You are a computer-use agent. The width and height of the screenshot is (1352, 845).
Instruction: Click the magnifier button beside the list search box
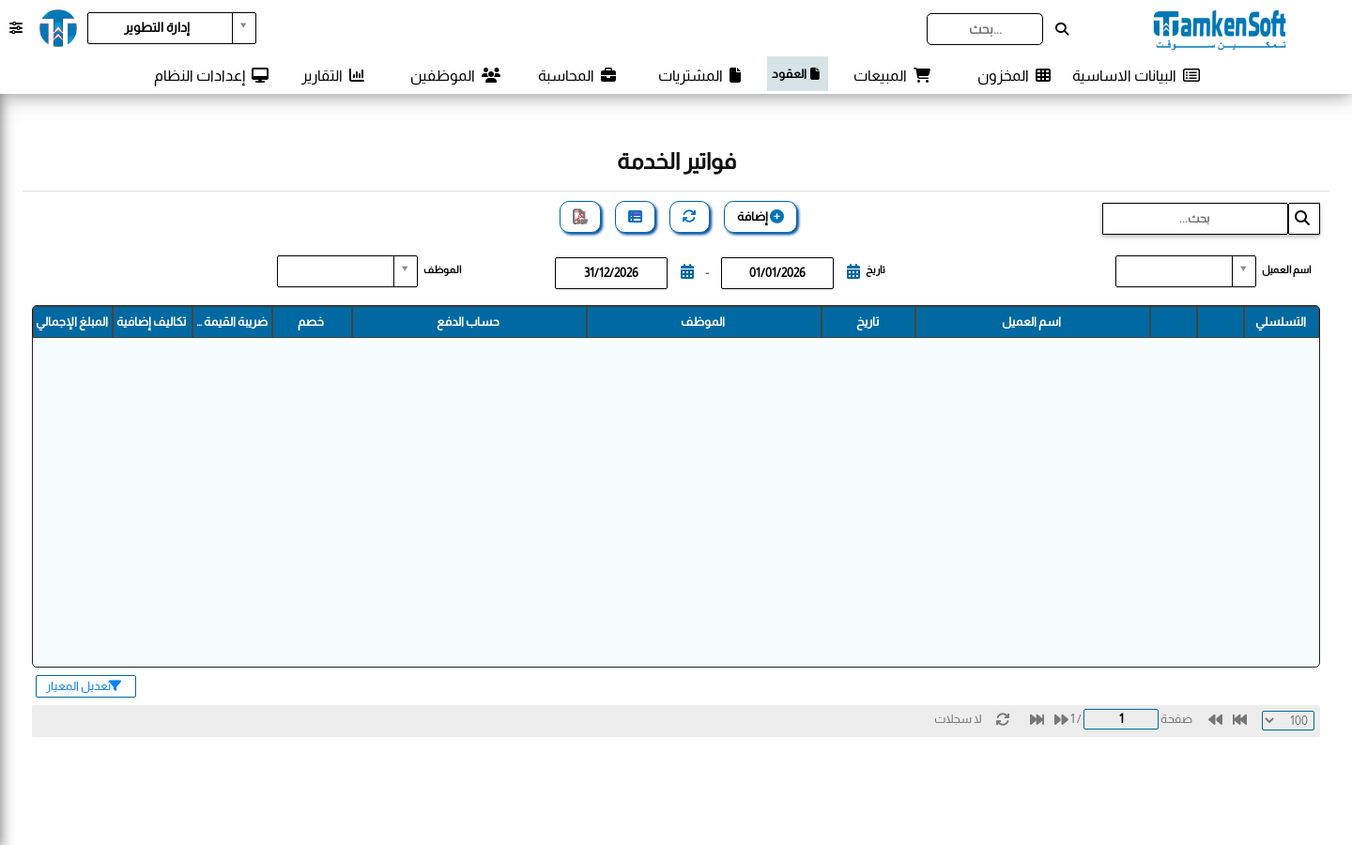tap(1303, 219)
